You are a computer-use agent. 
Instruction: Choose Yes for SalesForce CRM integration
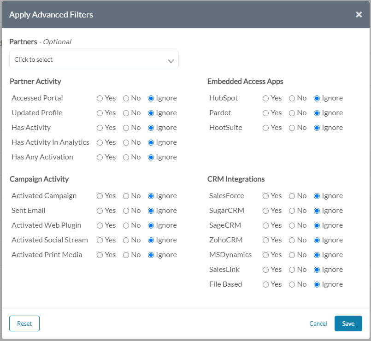click(x=265, y=196)
